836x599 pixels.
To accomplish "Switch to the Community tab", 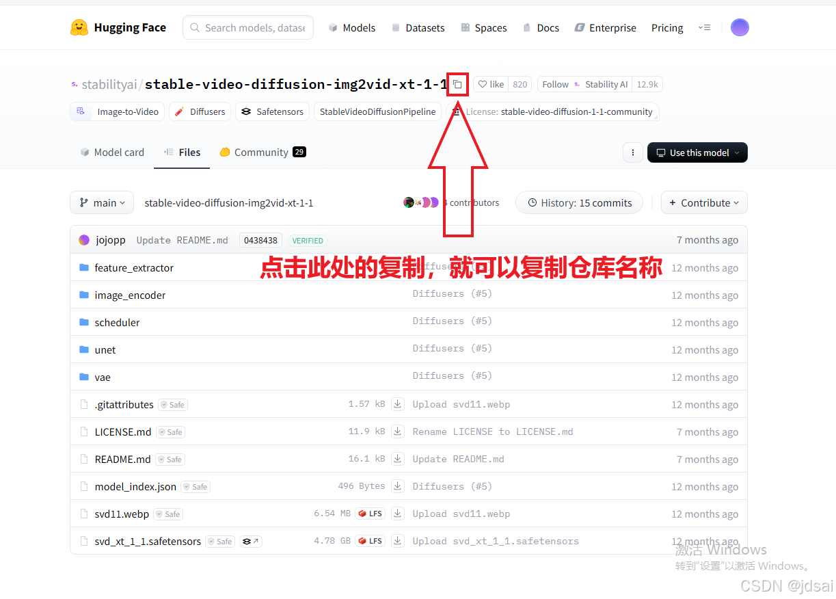I will [x=262, y=152].
